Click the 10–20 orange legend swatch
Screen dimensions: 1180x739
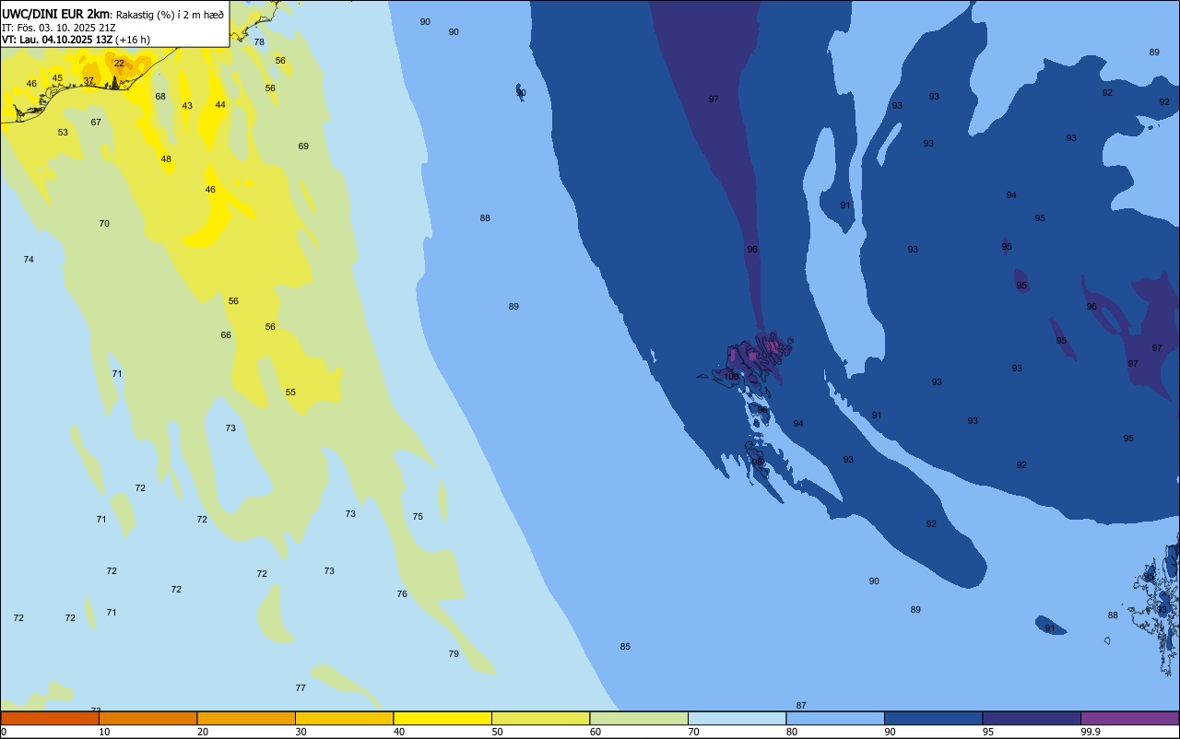[147, 718]
